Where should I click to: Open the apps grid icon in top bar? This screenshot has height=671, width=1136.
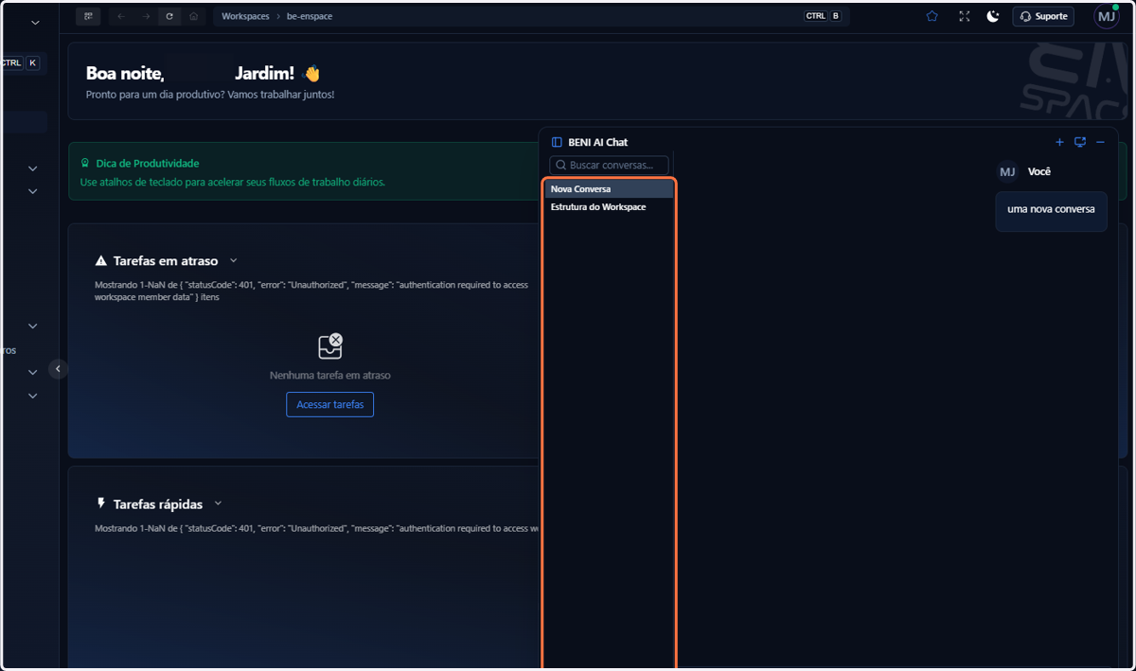pos(88,16)
